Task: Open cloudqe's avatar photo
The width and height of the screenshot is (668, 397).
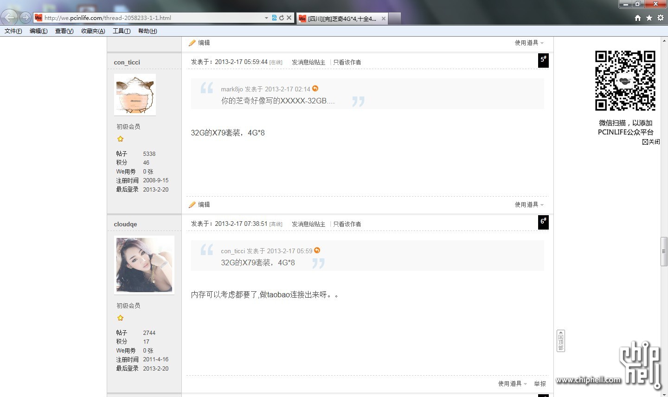Action: point(144,265)
